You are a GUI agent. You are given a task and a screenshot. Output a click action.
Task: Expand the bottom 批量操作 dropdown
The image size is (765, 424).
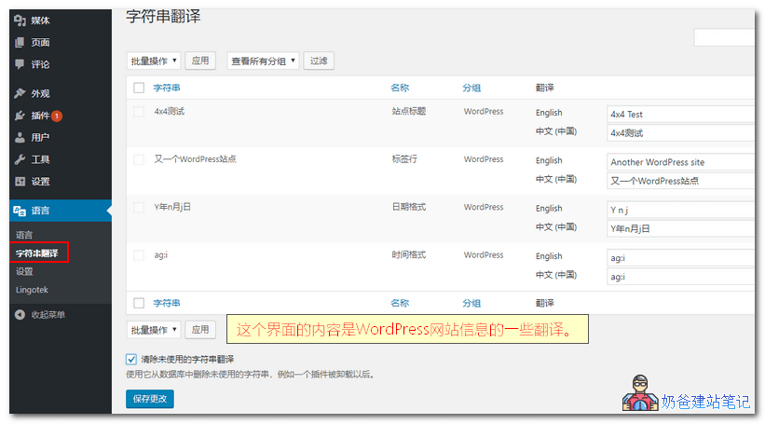pos(154,330)
